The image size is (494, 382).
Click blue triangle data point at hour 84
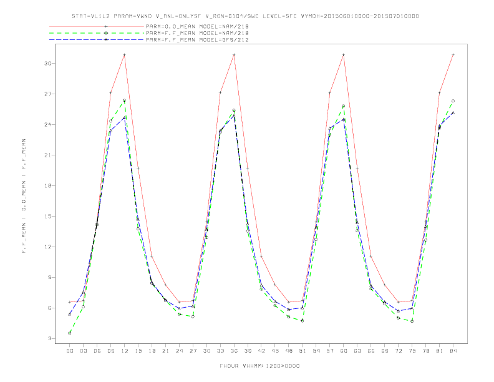click(x=453, y=112)
